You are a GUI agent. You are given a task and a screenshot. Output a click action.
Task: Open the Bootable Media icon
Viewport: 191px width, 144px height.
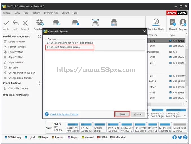pos(156,23)
